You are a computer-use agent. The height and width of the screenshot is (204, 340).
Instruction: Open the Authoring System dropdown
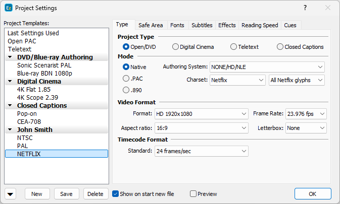pos(267,66)
